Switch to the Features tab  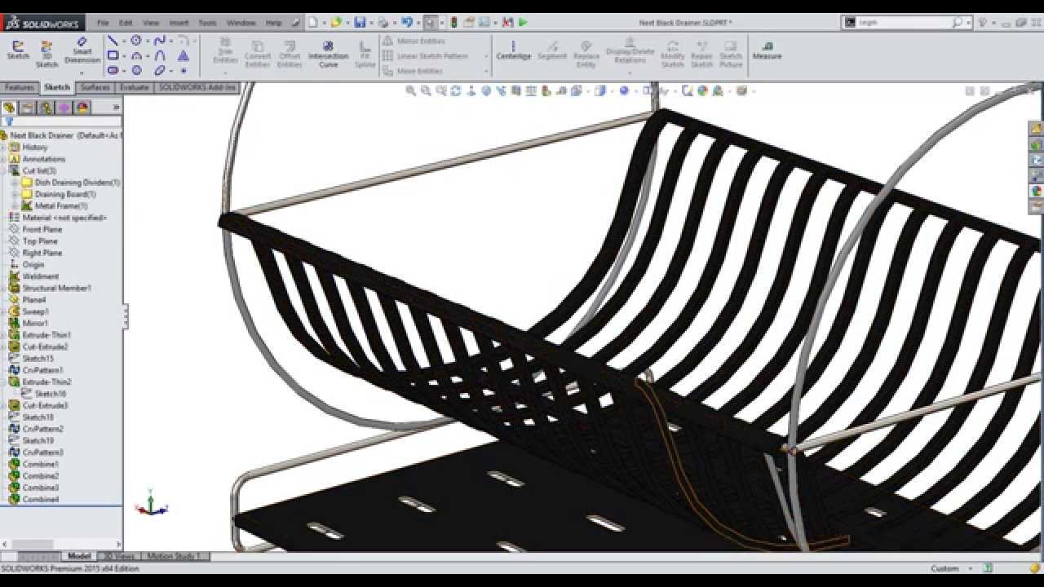point(20,87)
